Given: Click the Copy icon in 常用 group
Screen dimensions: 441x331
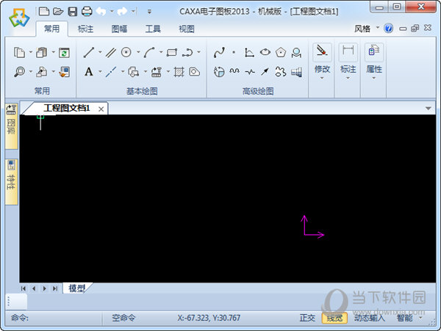Looking at the screenshot, I should [19, 52].
